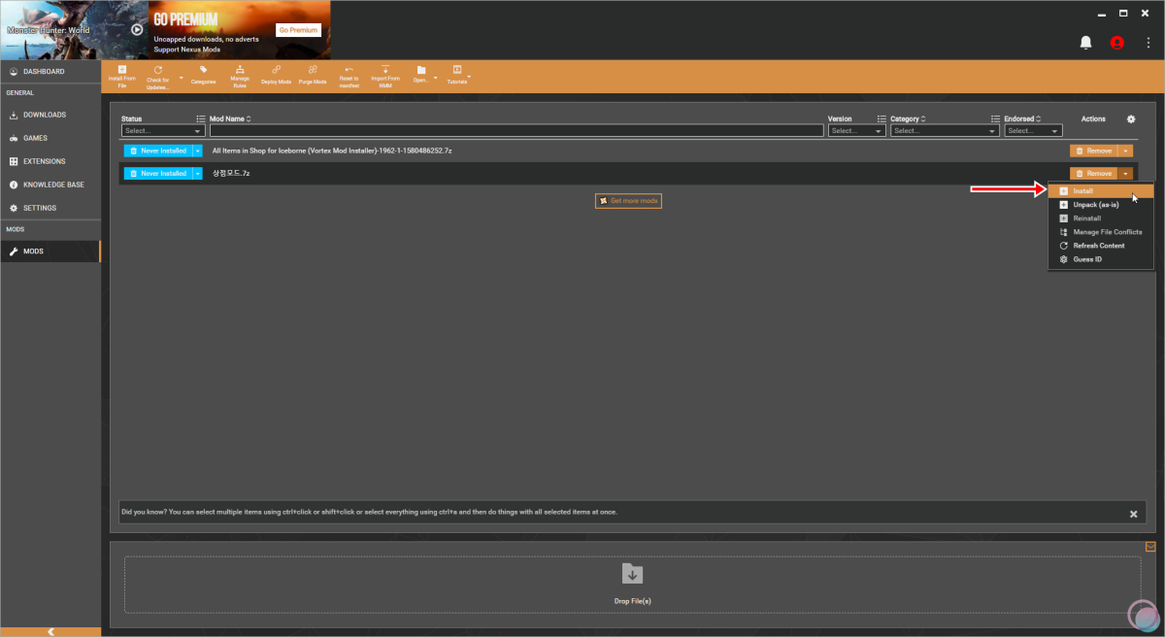Sort by Mod Name column
The height and width of the screenshot is (637, 1165).
[230, 118]
